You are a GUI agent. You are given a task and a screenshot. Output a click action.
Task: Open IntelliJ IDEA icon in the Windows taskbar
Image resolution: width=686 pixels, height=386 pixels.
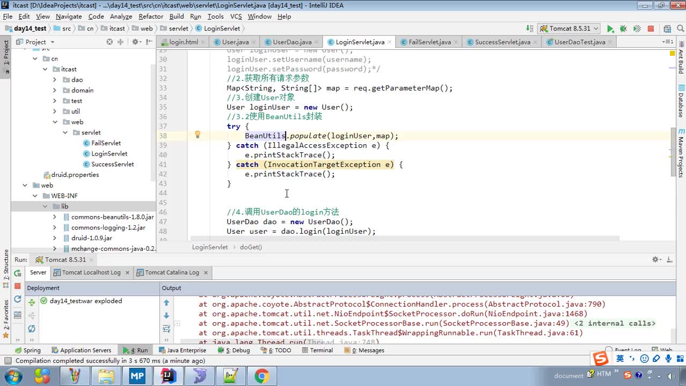pos(169,376)
